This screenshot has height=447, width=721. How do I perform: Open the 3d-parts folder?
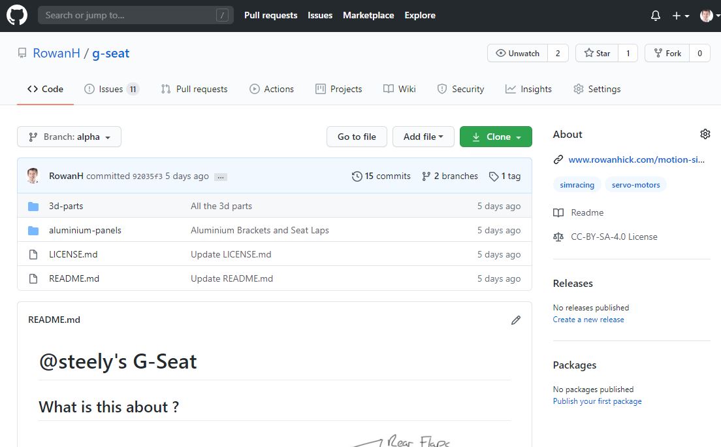coord(66,207)
